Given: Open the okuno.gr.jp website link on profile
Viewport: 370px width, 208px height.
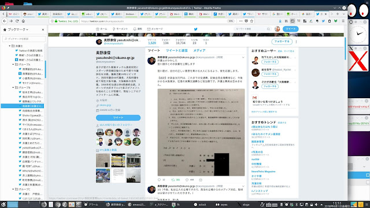Looking at the screenshot, I should click(105, 105).
